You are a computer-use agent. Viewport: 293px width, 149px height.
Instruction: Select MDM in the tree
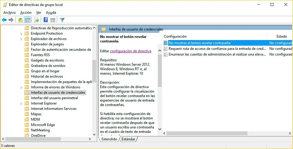[35, 119]
